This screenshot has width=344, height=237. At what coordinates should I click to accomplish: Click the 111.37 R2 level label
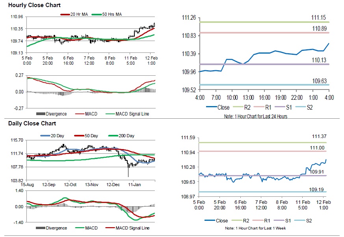[x=319, y=136]
